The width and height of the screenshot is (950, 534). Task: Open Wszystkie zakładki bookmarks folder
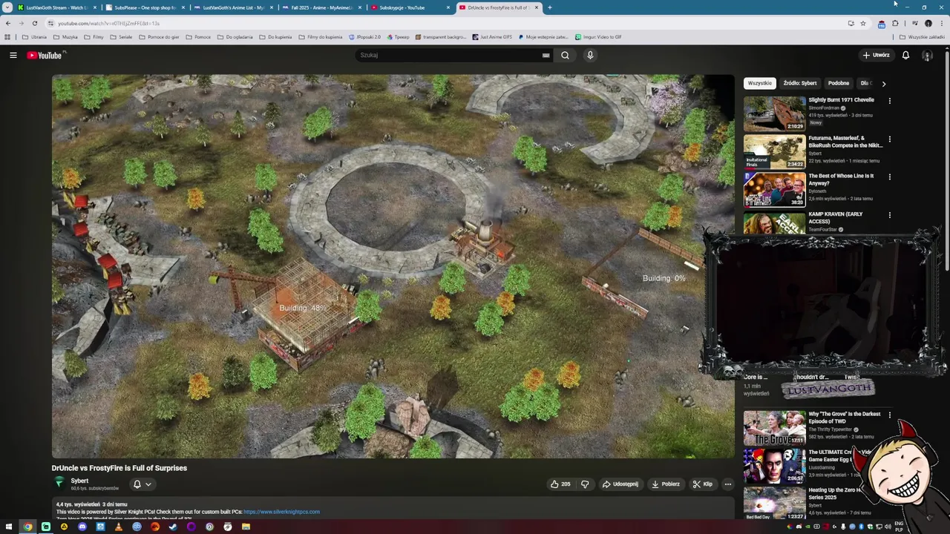point(922,37)
